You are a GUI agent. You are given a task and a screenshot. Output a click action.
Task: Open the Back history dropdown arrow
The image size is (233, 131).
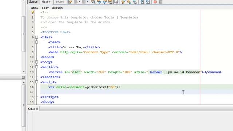pyautogui.click(x=79, y=2)
